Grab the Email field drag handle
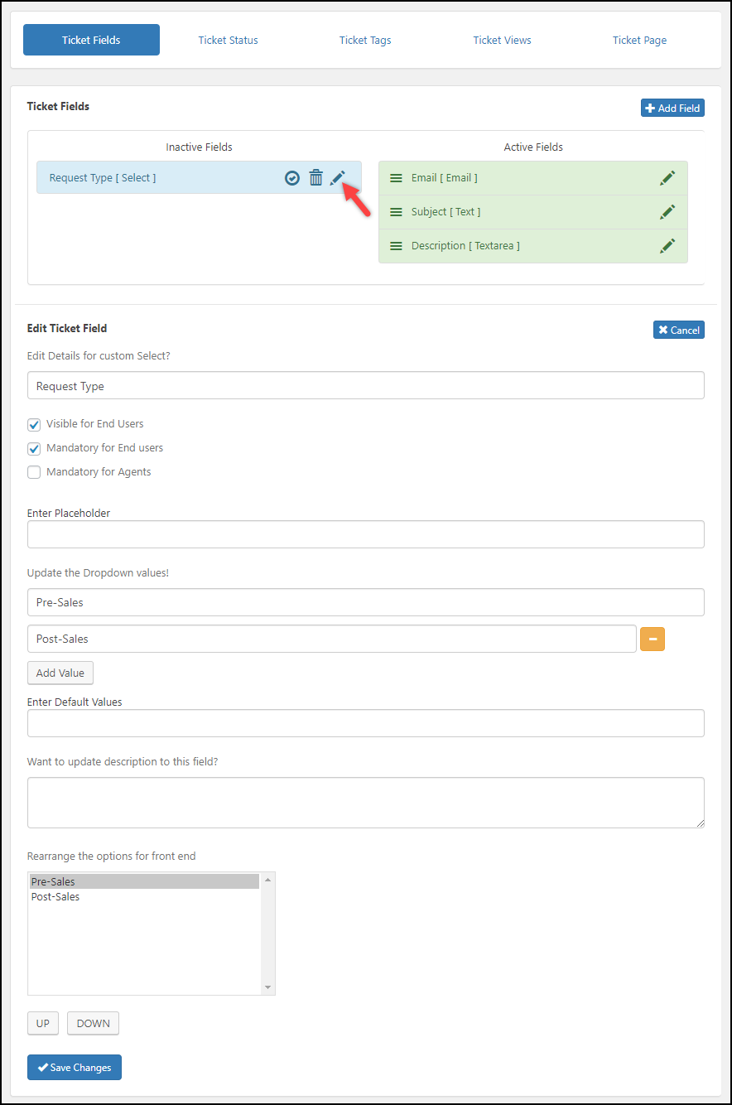This screenshot has height=1105, width=732. 396,178
